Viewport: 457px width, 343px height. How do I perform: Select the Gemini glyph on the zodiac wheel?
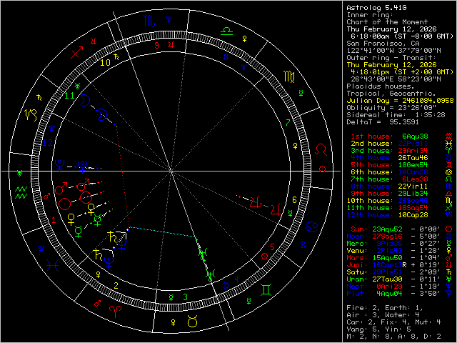click(x=267, y=290)
